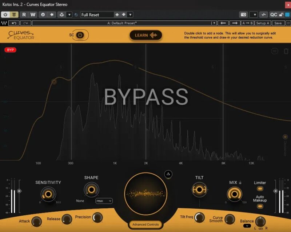Click the Mix knob
Image resolution: width=291 pixels, height=232 pixels.
(x=235, y=194)
